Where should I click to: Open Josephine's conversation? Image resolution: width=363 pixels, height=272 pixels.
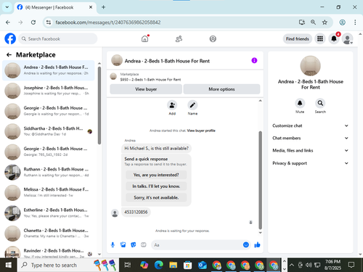49,91
